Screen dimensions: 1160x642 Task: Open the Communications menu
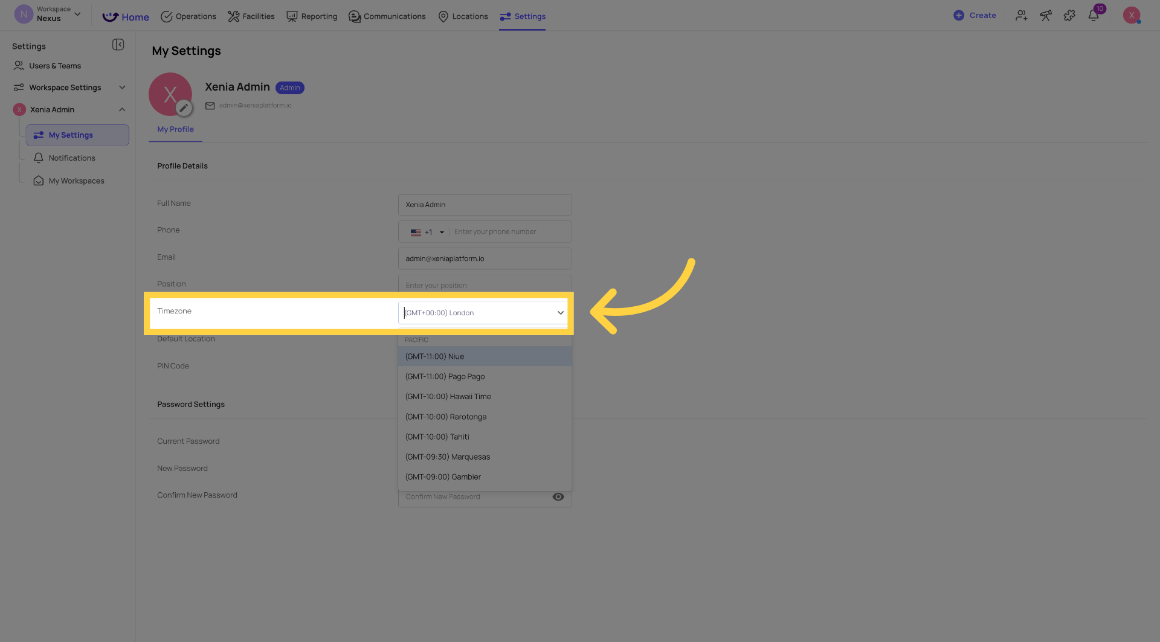(x=387, y=16)
